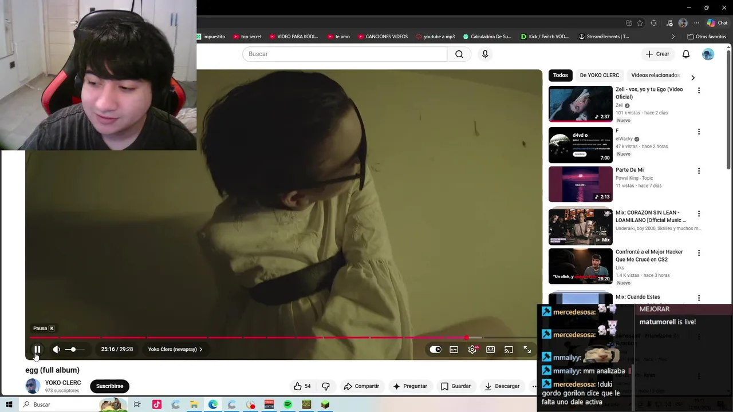
Task: Open the StreamElements bookmark
Action: 604,37
